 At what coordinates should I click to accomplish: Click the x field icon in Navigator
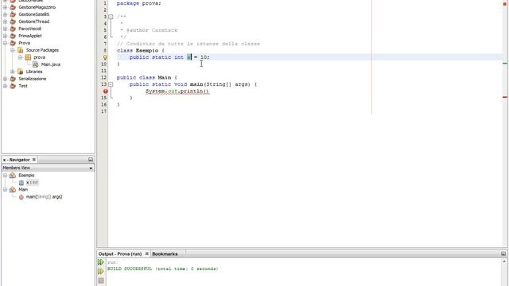[21, 183]
